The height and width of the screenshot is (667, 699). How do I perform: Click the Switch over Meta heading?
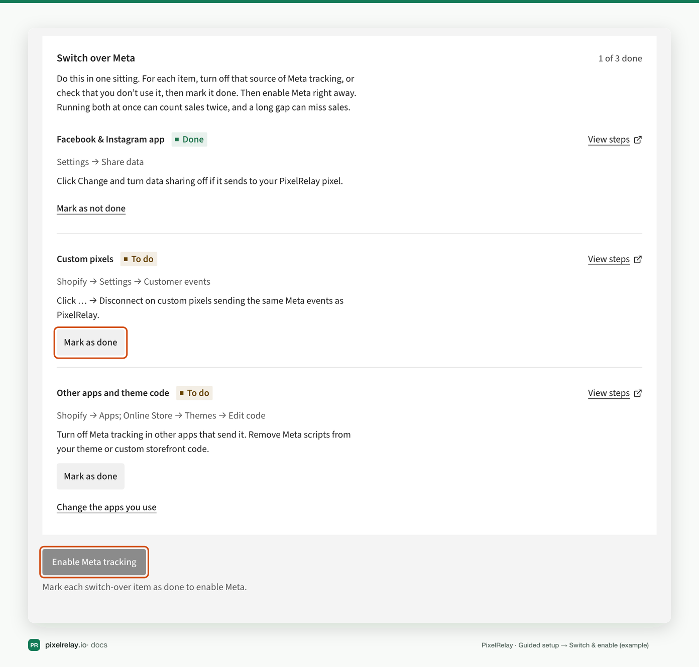96,58
